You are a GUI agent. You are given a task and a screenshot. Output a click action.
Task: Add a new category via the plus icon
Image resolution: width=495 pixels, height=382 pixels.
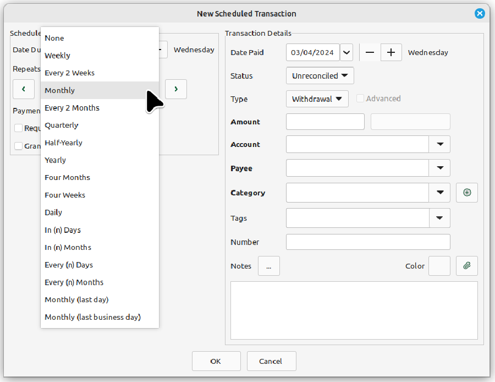pos(466,193)
